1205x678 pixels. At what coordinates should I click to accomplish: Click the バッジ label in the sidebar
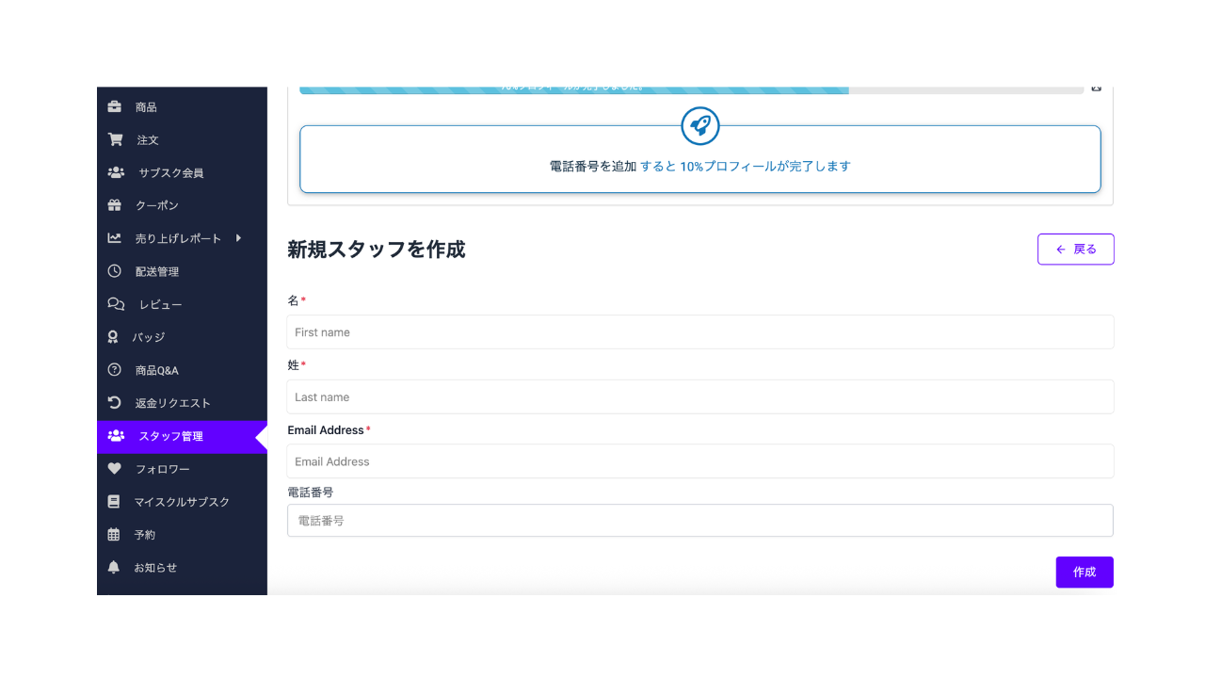(149, 337)
